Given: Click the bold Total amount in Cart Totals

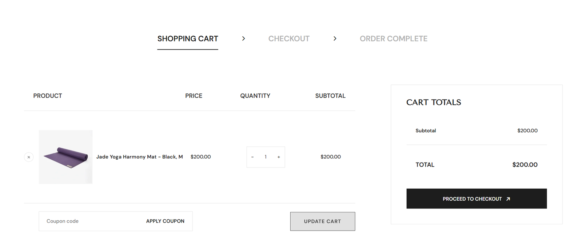Looking at the screenshot, I should click(x=525, y=165).
